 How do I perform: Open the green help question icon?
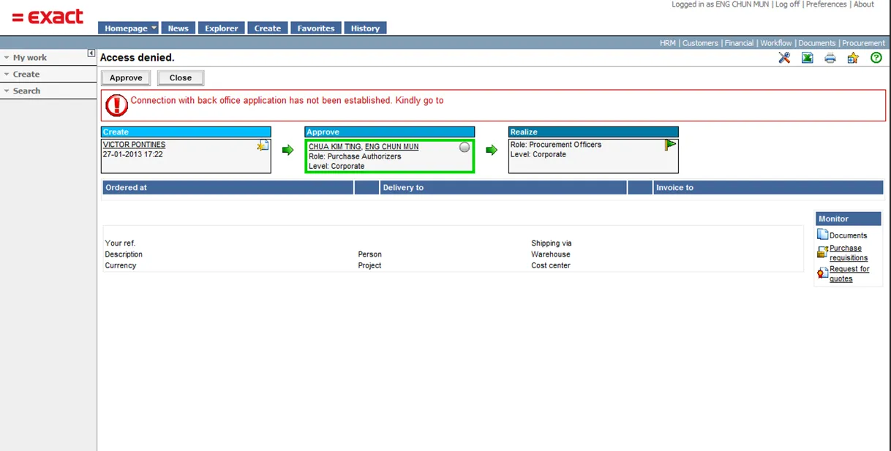coord(876,58)
